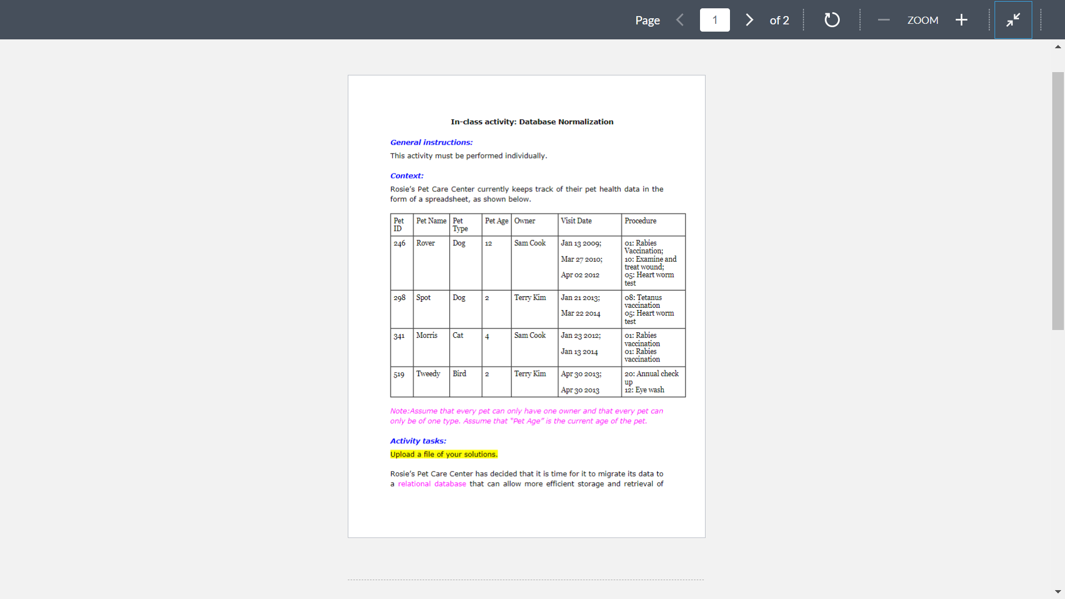Click the pink Note text below the table
This screenshot has width=1065, height=599.
tap(526, 416)
